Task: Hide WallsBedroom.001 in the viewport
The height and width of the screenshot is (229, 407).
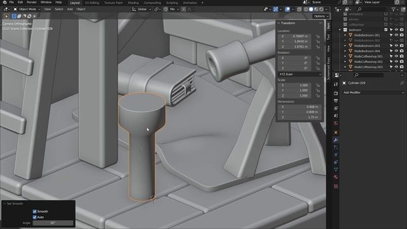Action: tap(396, 35)
